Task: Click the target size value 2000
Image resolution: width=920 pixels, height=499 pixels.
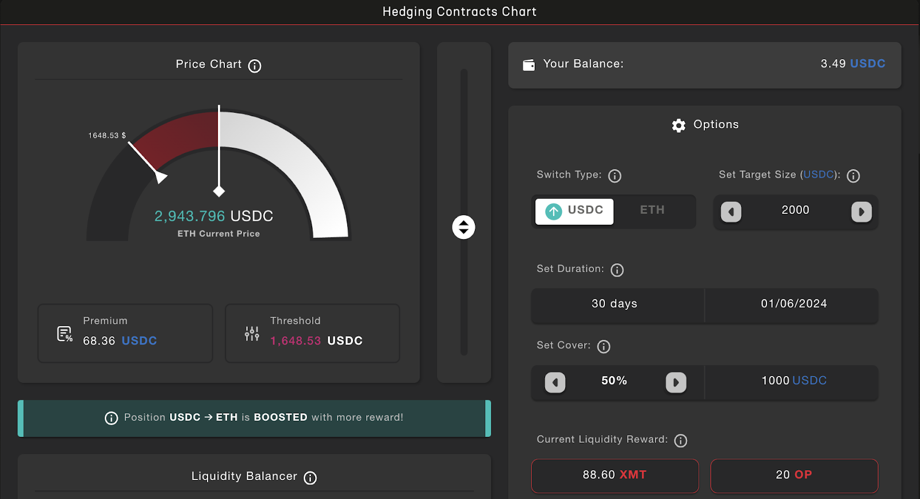Action: tap(795, 210)
